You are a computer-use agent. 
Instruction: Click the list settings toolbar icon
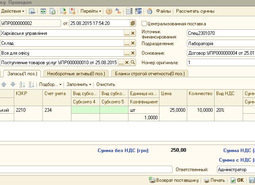click(x=129, y=11)
